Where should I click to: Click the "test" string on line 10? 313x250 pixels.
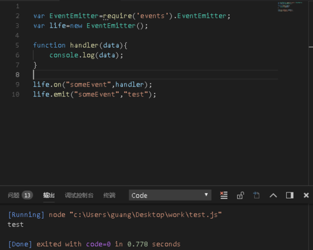click(136, 95)
